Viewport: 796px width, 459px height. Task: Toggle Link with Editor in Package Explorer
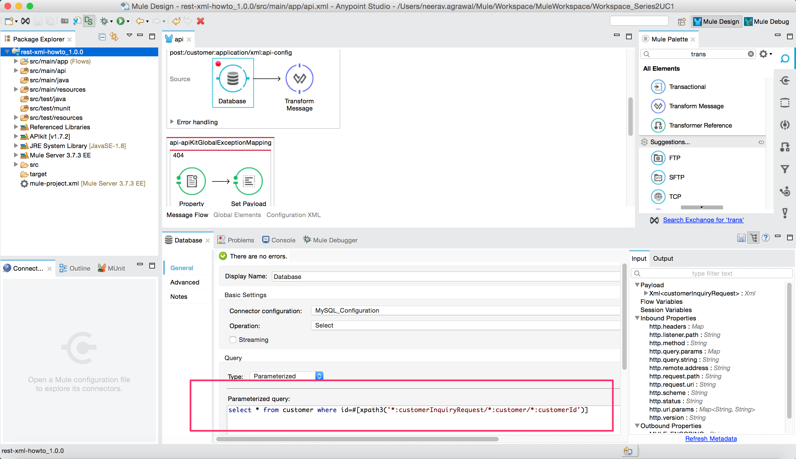click(x=114, y=37)
